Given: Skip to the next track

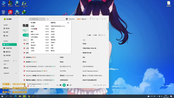Looking at the screenshot, I should (68, 85).
